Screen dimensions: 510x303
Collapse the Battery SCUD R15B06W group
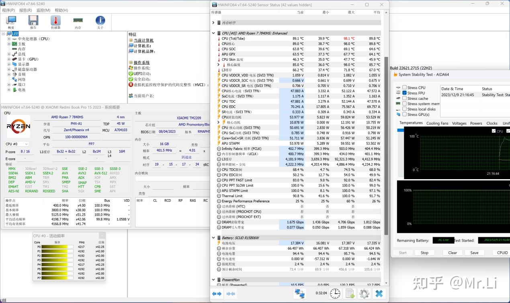tap(213, 238)
